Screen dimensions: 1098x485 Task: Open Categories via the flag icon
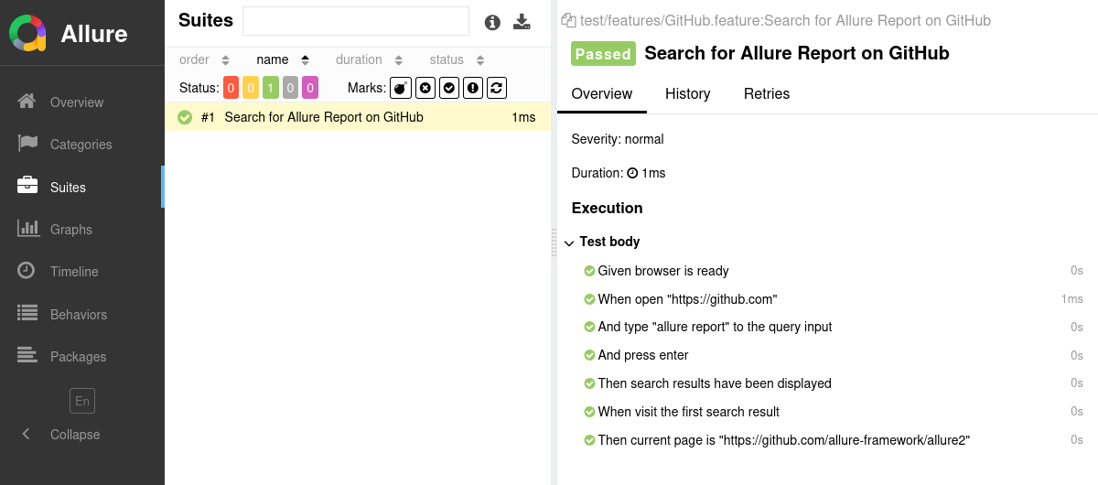click(x=27, y=144)
